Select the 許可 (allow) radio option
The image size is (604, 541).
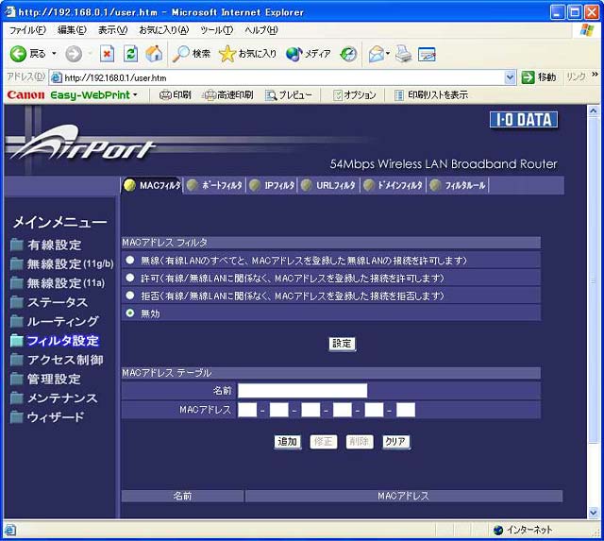click(130, 278)
